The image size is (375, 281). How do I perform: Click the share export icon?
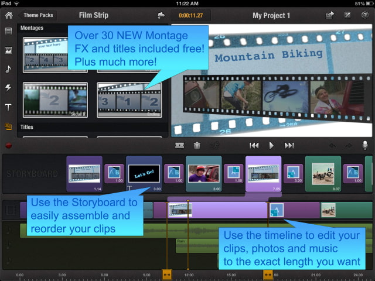pos(329,15)
